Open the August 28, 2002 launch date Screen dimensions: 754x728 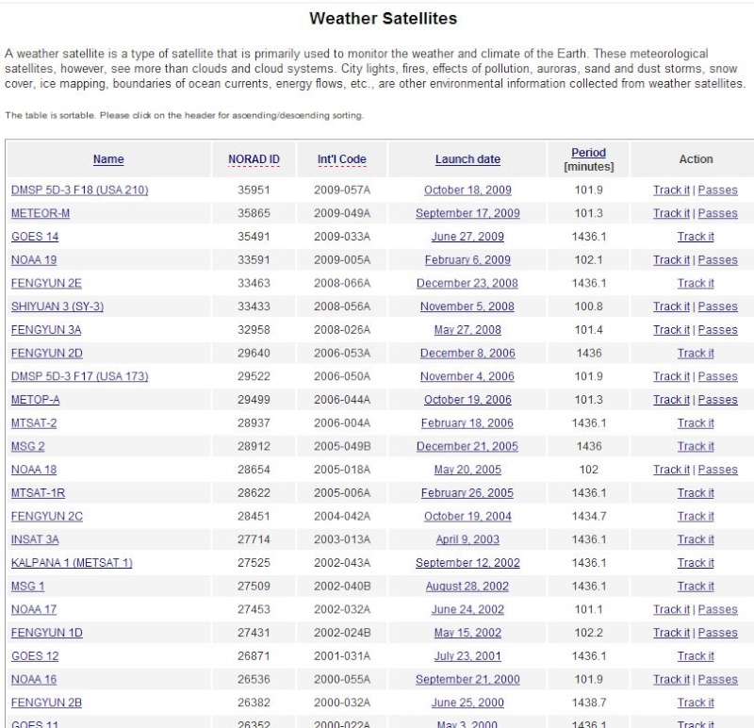(x=467, y=586)
